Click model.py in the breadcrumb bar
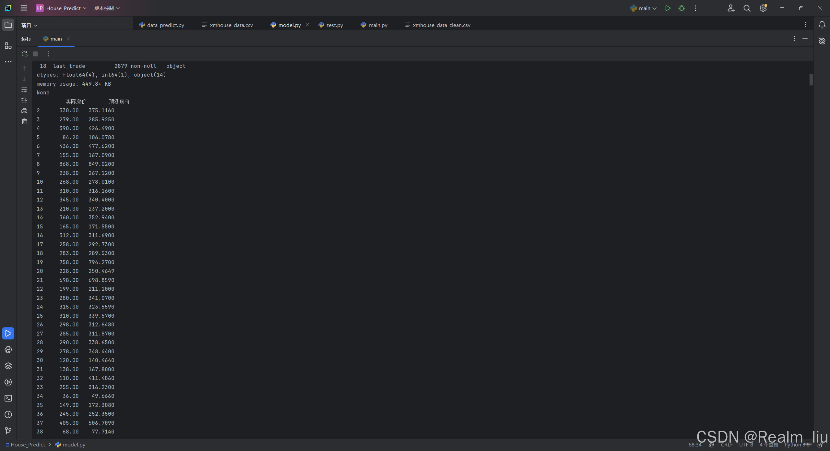 point(74,445)
